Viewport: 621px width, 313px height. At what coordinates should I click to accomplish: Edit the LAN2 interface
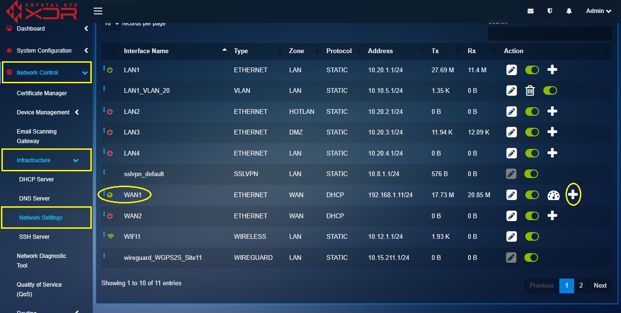coord(512,112)
